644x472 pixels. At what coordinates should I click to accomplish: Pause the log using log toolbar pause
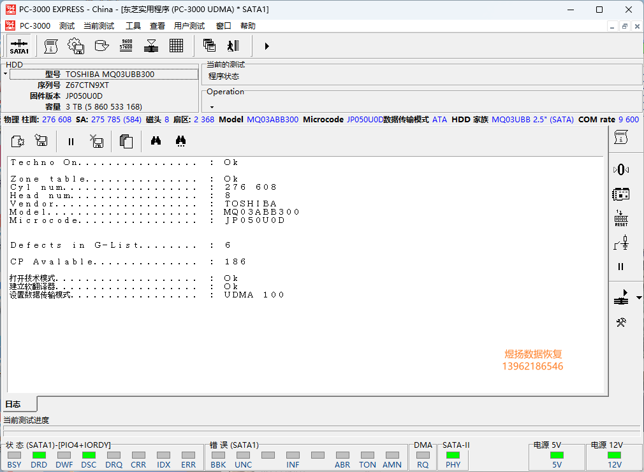pyautogui.click(x=71, y=141)
